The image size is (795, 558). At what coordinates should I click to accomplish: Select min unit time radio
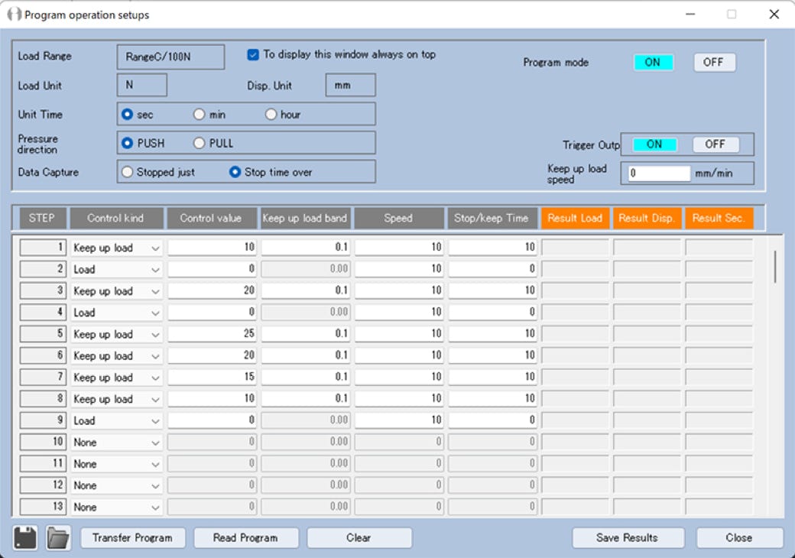[199, 115]
